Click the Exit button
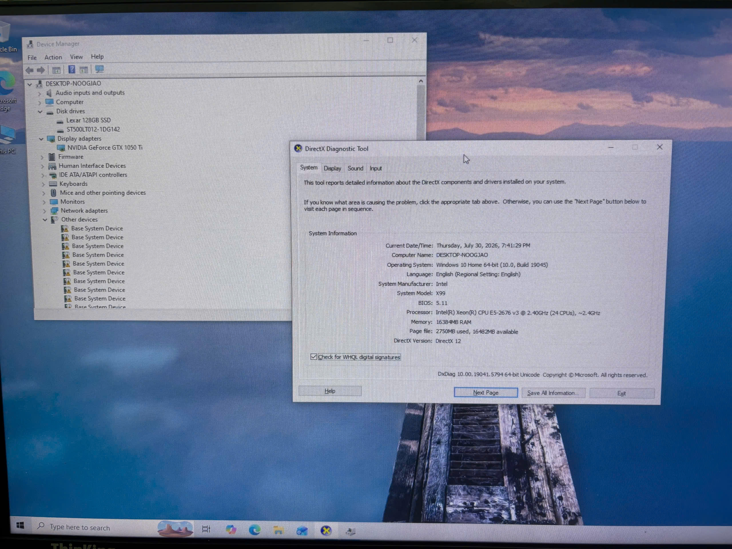Viewport: 732px width, 549px height. pos(621,393)
